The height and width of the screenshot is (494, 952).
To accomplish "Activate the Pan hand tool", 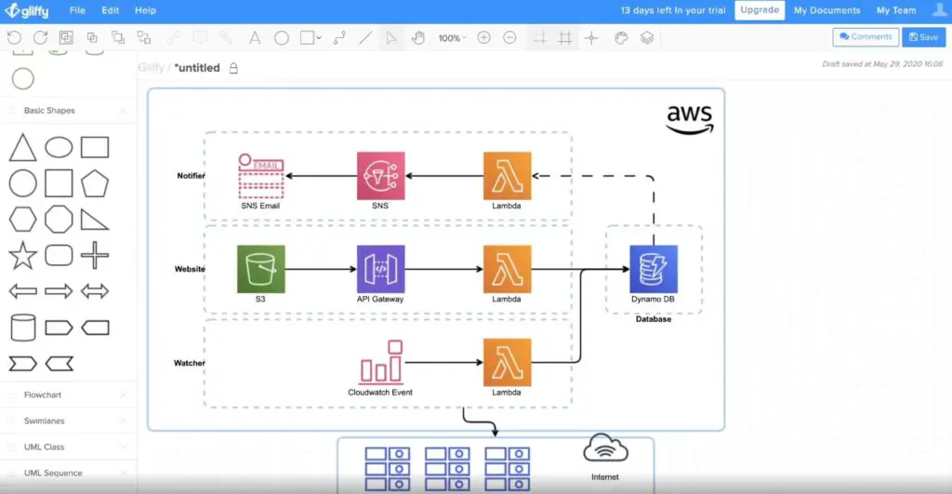I will tap(417, 37).
